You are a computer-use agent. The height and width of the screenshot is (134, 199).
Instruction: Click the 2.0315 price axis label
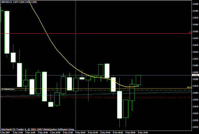[x=195, y=59]
